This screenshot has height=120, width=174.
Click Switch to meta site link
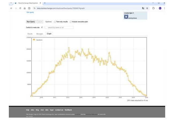[33, 27]
